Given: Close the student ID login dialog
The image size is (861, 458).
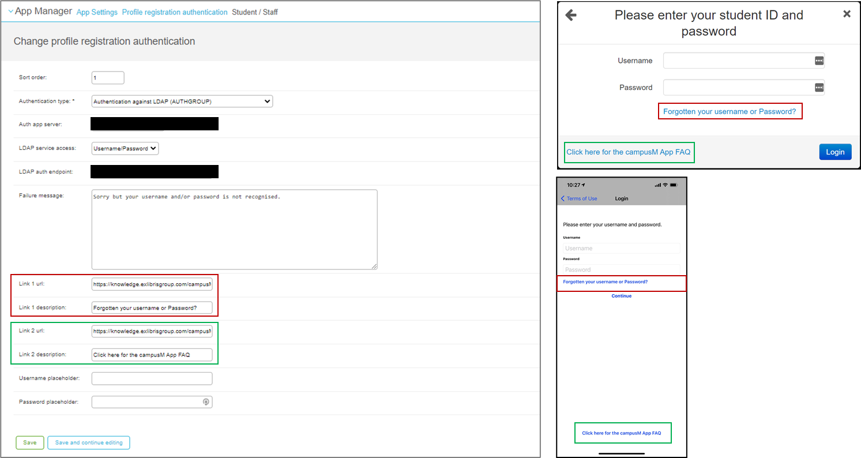Looking at the screenshot, I should [847, 14].
